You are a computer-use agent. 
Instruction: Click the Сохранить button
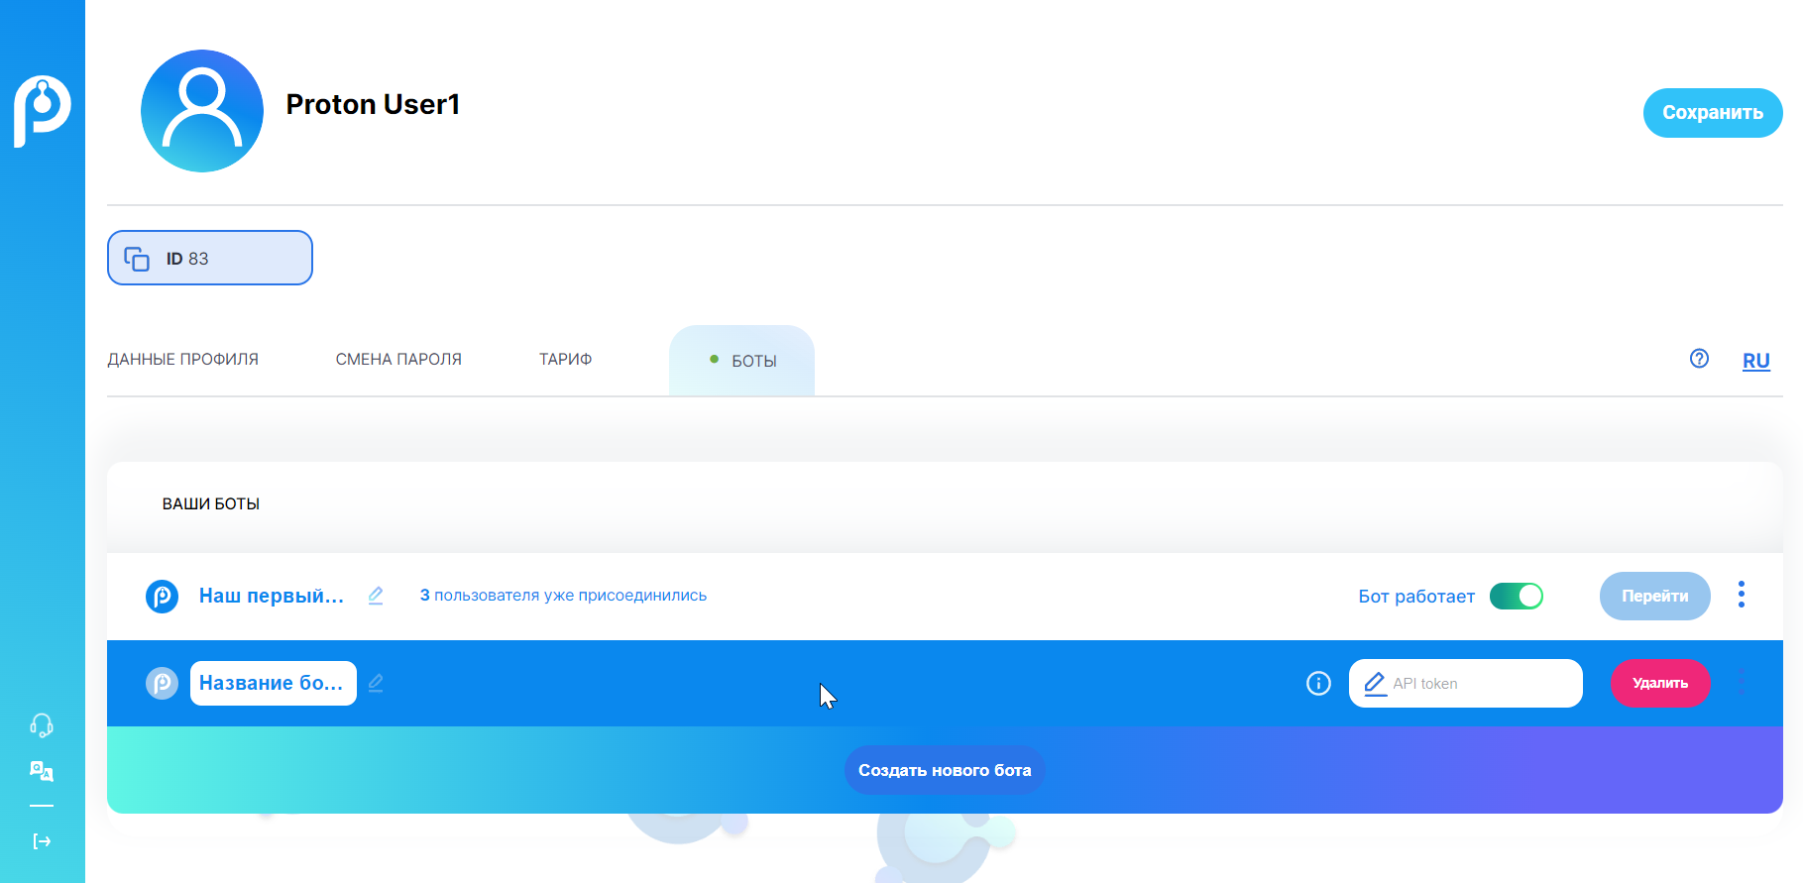pyautogui.click(x=1713, y=113)
